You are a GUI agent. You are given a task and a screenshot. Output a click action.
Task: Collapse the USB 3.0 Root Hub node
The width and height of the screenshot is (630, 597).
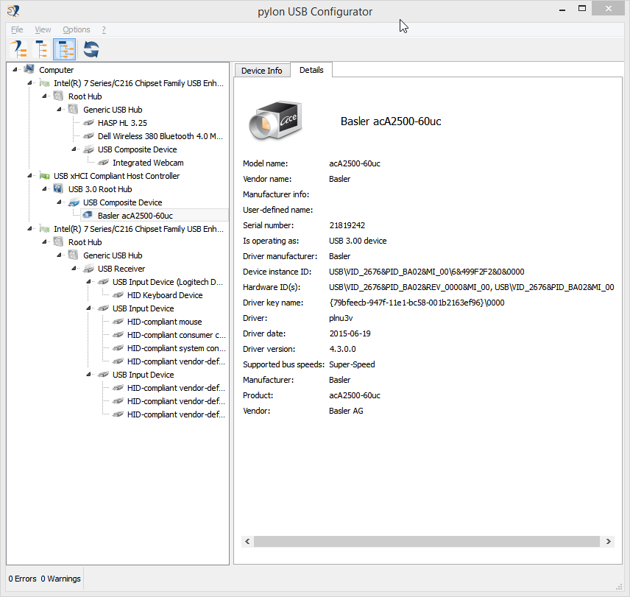pyautogui.click(x=45, y=189)
